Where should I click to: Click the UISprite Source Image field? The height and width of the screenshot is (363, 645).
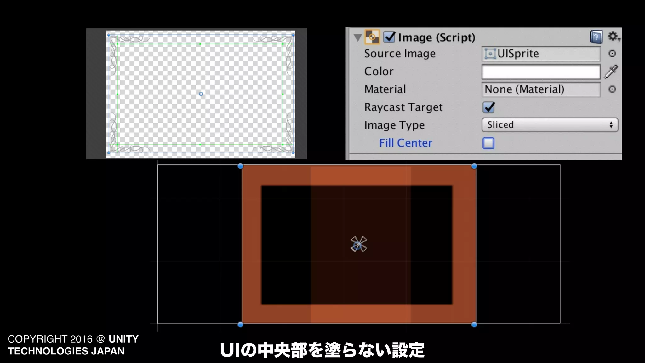point(541,54)
